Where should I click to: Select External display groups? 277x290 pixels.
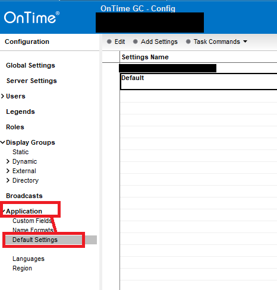coord(24,171)
